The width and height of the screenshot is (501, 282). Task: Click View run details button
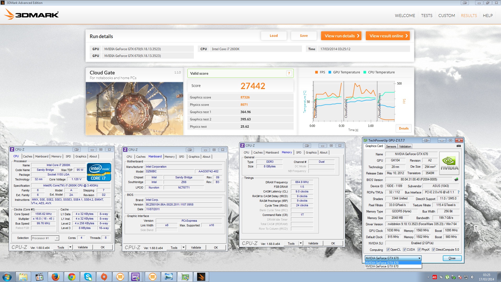pos(341,36)
